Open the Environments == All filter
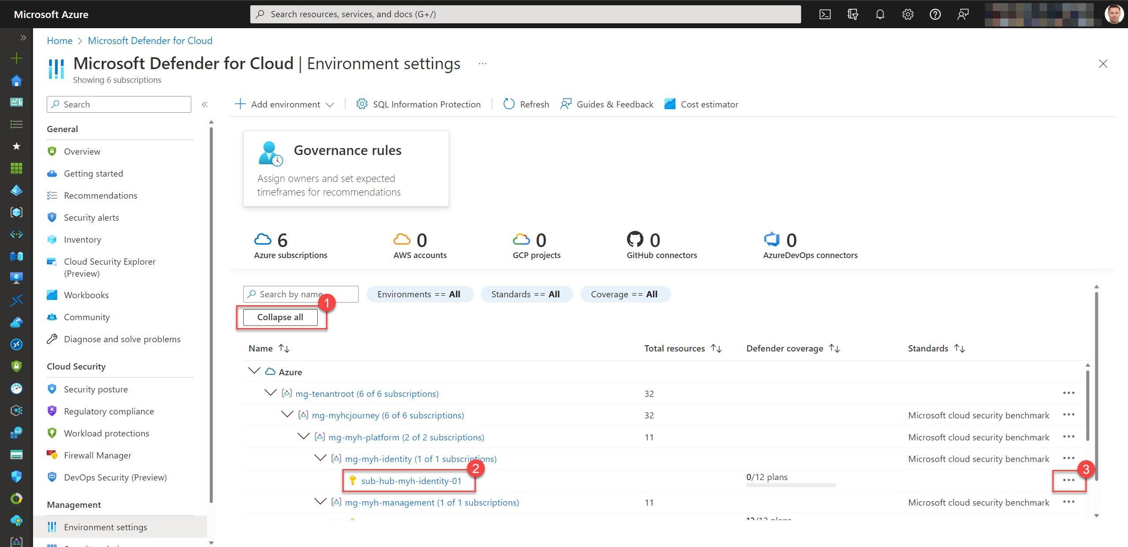Image resolution: width=1128 pixels, height=547 pixels. (419, 294)
